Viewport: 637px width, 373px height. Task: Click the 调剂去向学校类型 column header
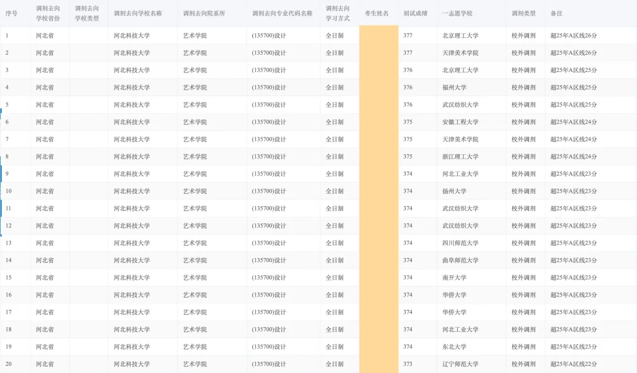click(87, 14)
